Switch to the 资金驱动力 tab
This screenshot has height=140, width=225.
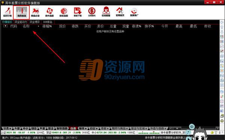point(21,22)
